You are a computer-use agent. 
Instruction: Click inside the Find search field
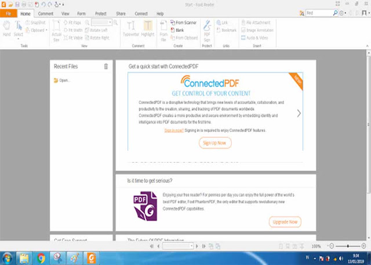319,13
